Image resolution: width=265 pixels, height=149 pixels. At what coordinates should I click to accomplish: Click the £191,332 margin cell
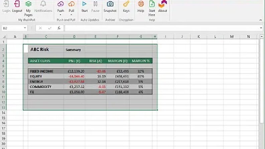click(x=118, y=87)
